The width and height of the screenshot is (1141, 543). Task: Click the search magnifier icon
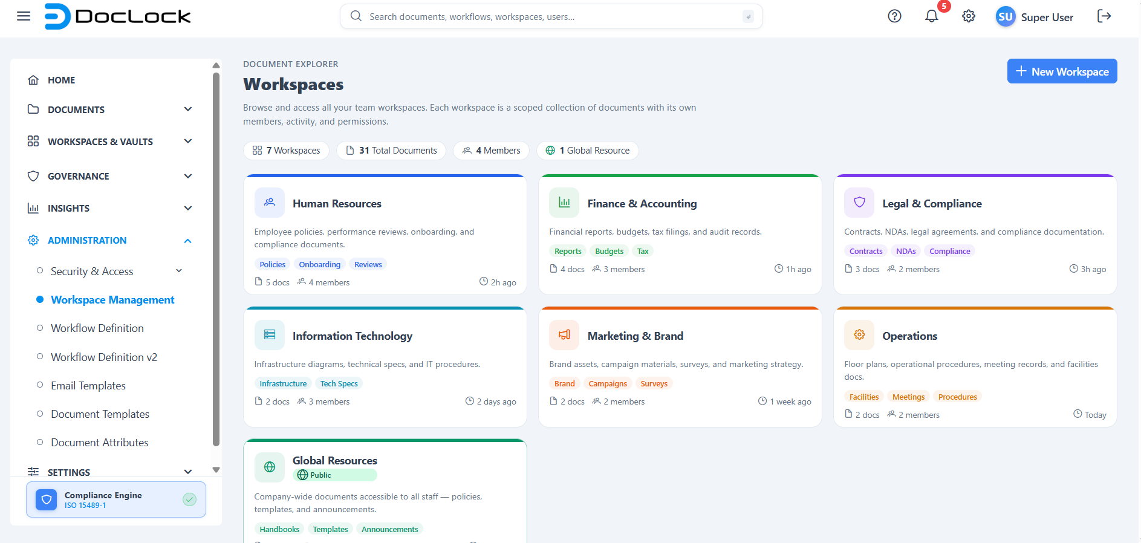(356, 16)
